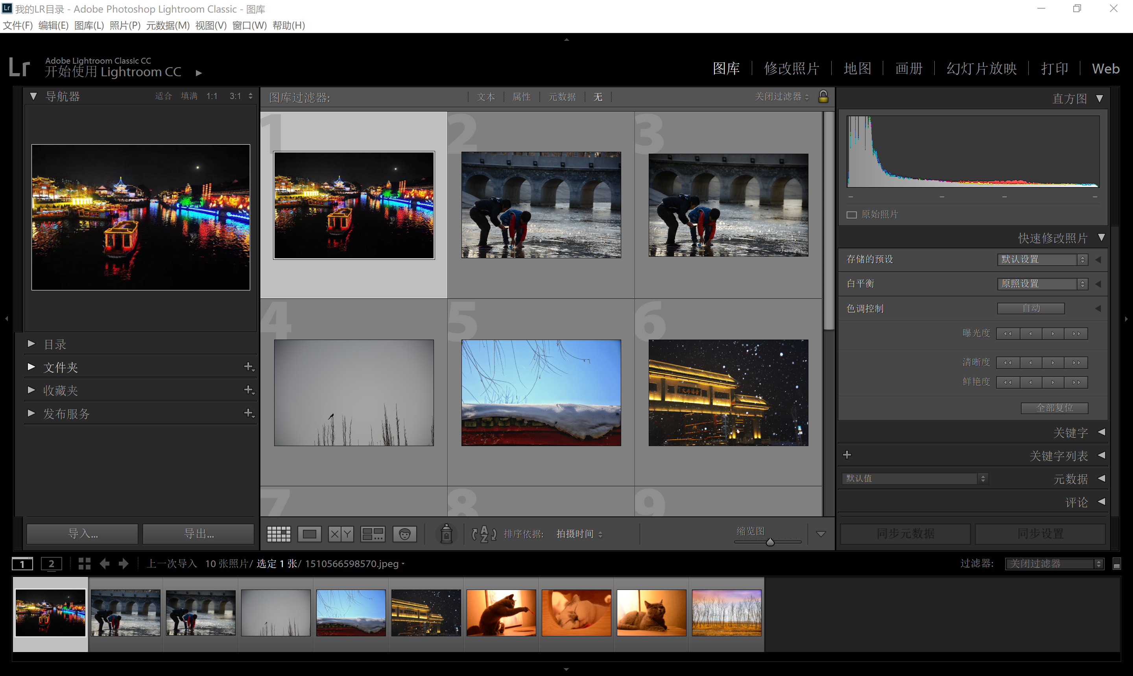The height and width of the screenshot is (676, 1133).
Task: Select 无 filter in library filter bar
Action: [598, 97]
